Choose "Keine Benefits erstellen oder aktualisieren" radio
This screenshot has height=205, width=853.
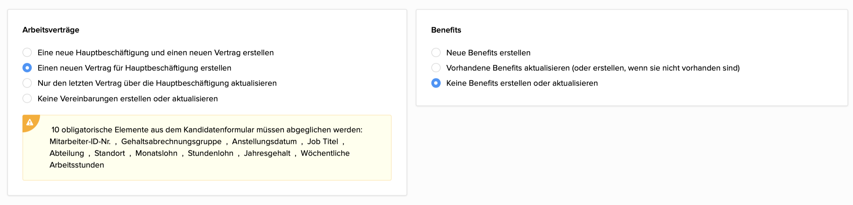point(436,83)
